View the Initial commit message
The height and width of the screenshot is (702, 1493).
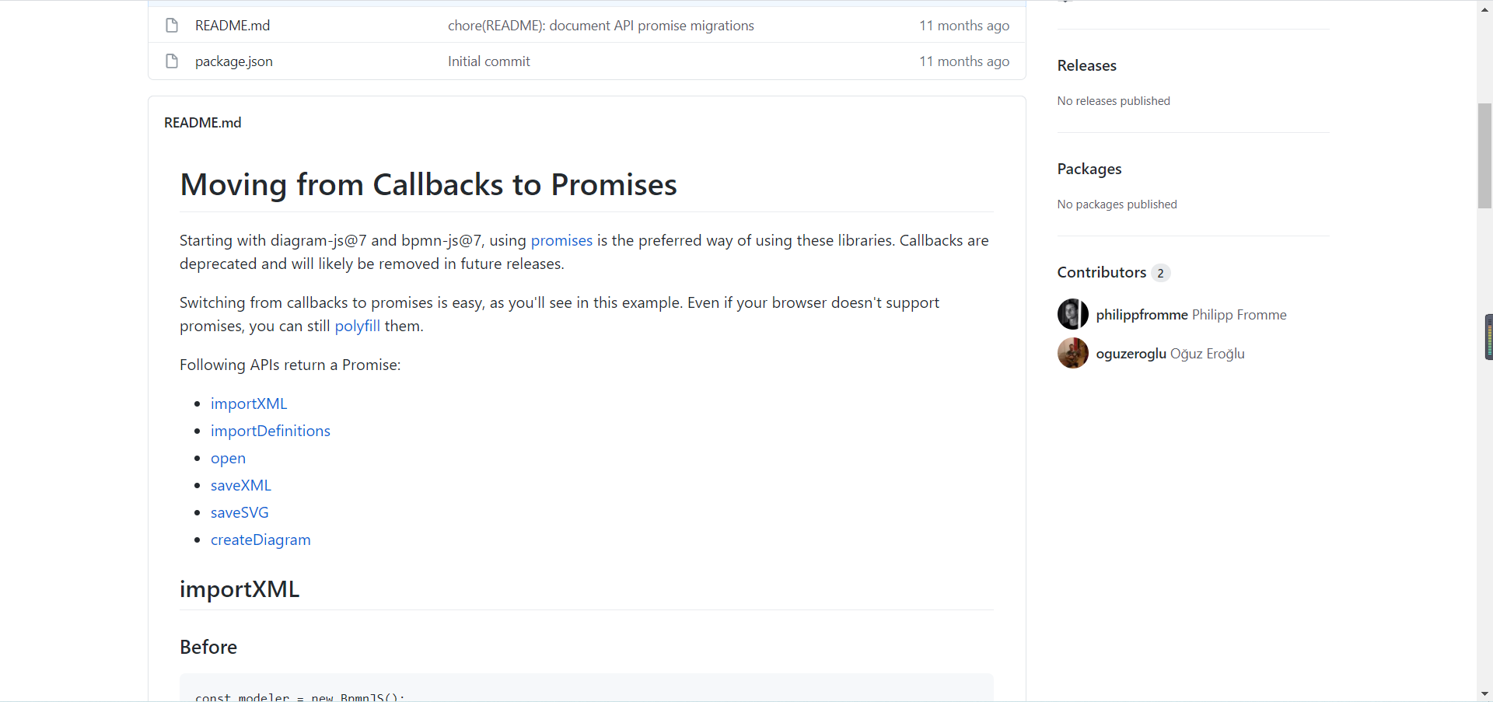(x=488, y=61)
